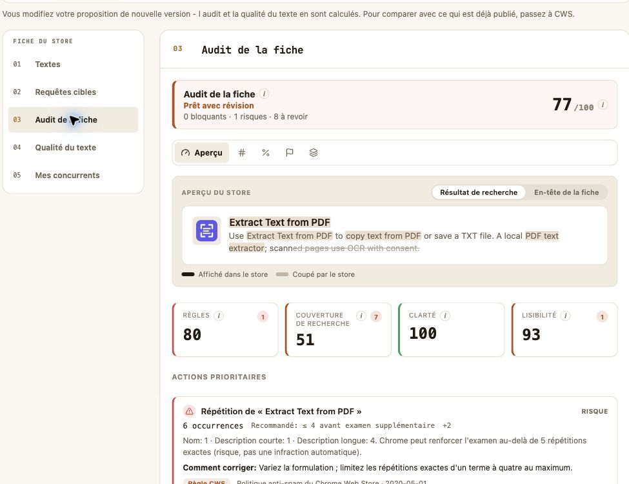The height and width of the screenshot is (484, 629).
Task: Open the hashtag icon tab
Action: coord(242,152)
